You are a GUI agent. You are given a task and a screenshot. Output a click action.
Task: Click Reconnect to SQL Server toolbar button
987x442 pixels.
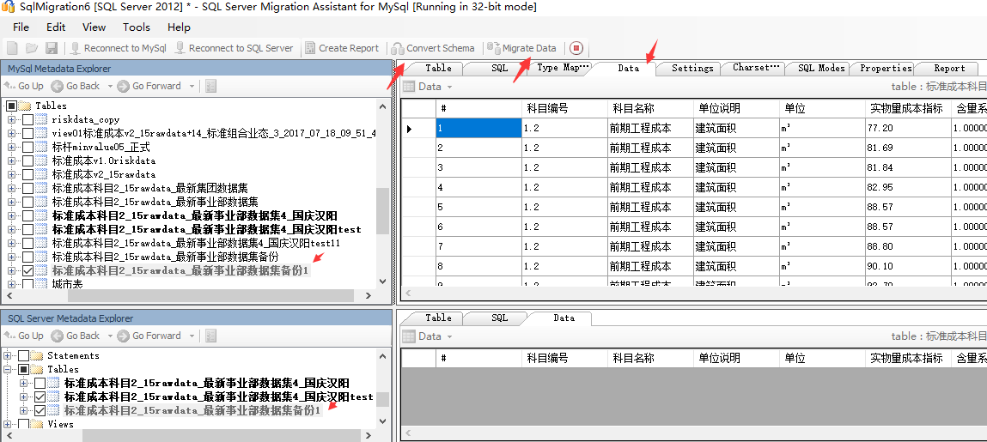pyautogui.click(x=234, y=48)
